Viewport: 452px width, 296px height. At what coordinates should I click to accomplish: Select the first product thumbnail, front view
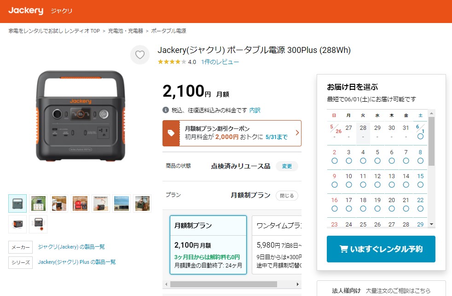(x=17, y=203)
